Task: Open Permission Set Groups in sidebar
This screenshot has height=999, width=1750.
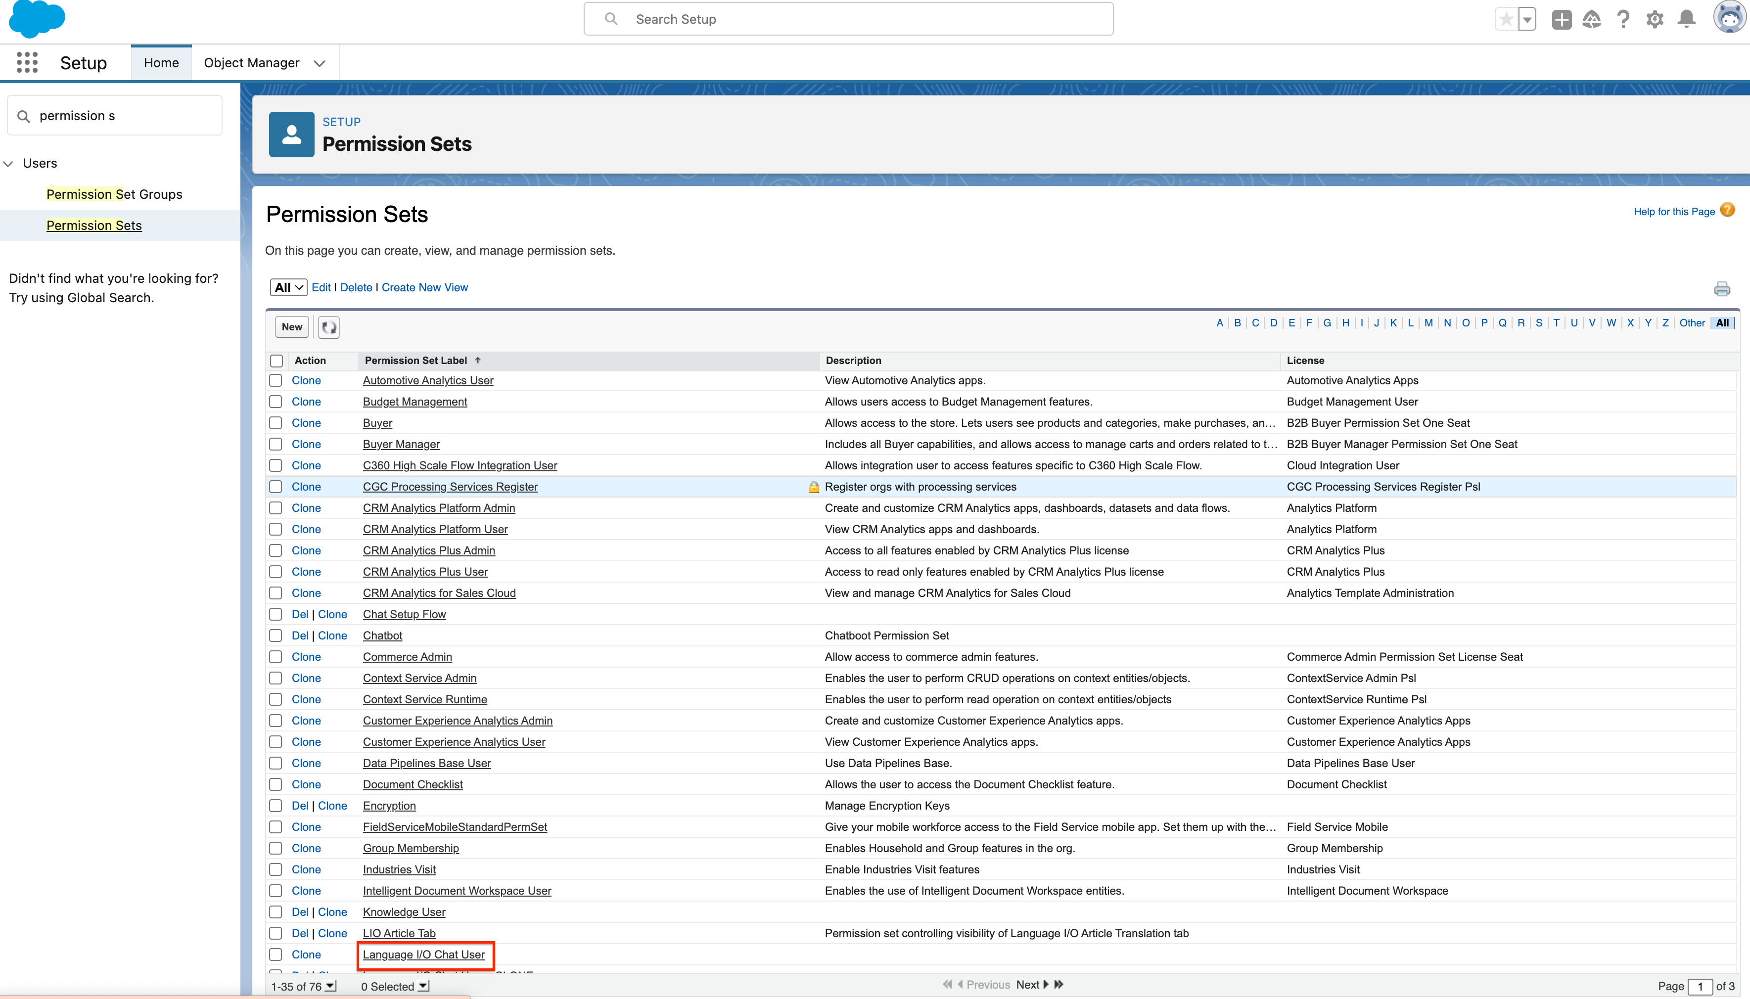Action: [115, 194]
